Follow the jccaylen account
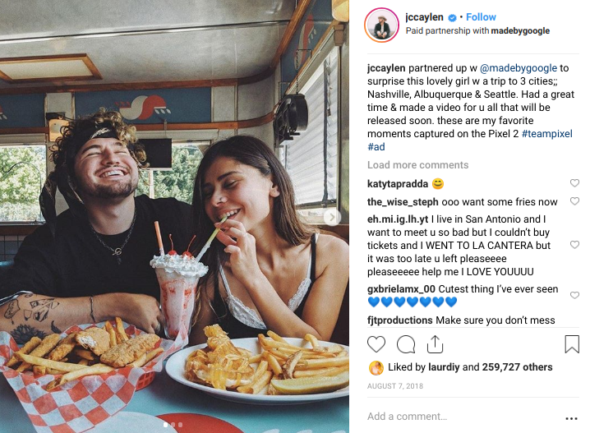This screenshot has height=433, width=590. [481, 17]
